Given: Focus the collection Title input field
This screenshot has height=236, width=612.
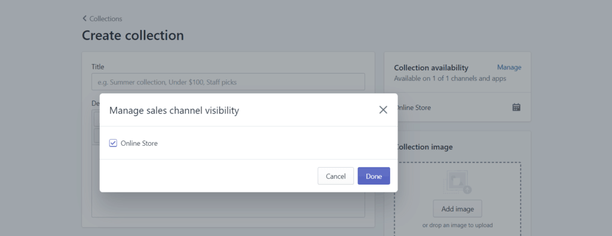Looking at the screenshot, I should (228, 82).
